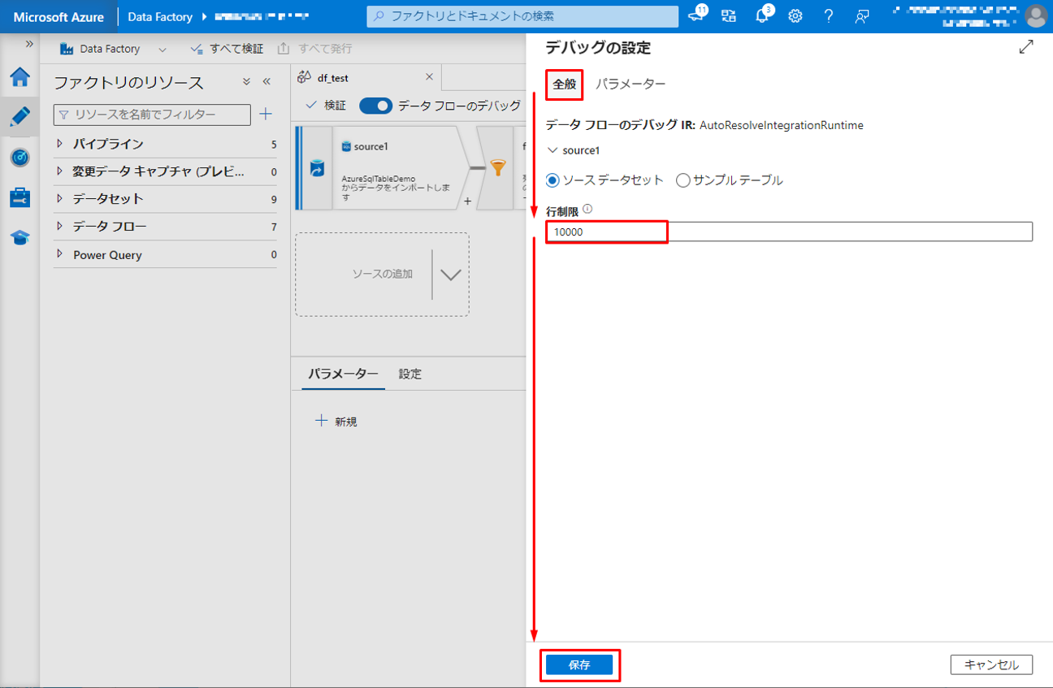The image size is (1053, 688).
Task: Select the Author pencil icon in sidebar
Action: [x=19, y=116]
